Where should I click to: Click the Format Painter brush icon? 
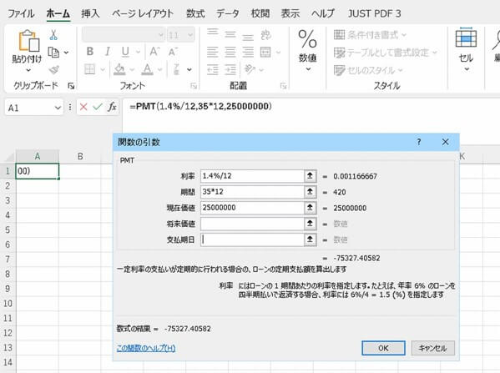[53, 70]
